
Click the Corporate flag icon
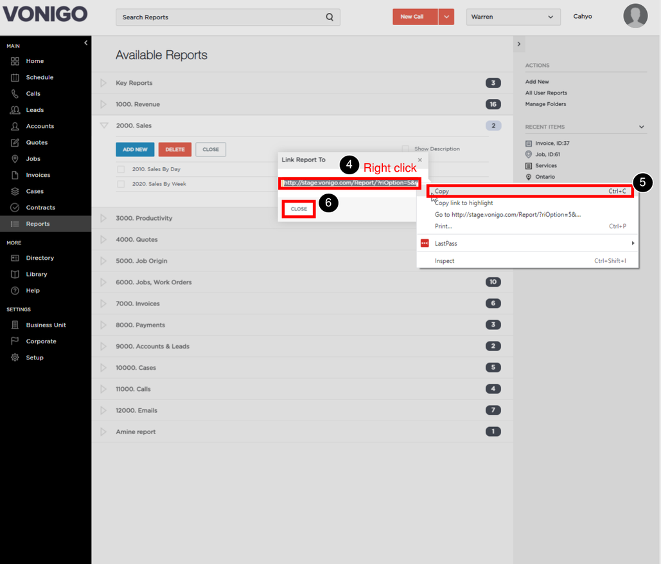[15, 341]
